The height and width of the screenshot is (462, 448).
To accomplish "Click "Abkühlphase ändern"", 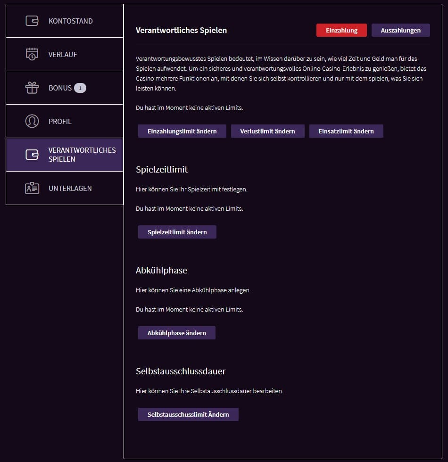I will point(176,332).
